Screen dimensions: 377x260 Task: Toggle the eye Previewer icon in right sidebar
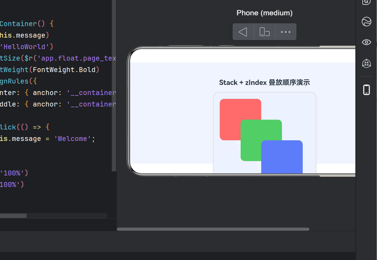[367, 42]
